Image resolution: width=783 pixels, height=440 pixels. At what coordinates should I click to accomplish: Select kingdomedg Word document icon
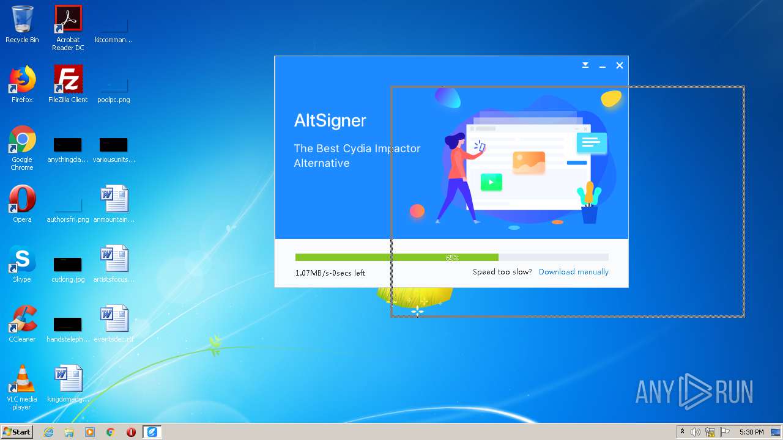(x=68, y=384)
